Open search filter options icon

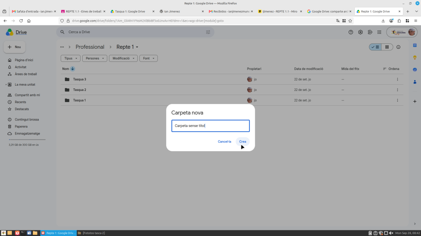pos(208,32)
